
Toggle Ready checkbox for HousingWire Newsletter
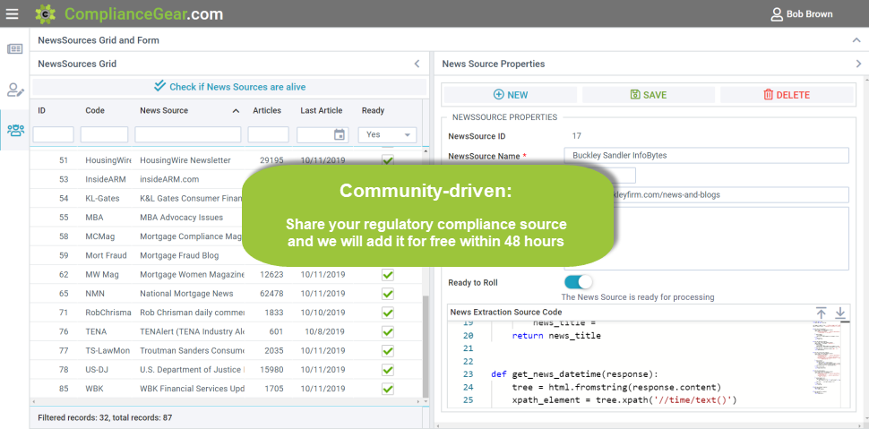(387, 160)
